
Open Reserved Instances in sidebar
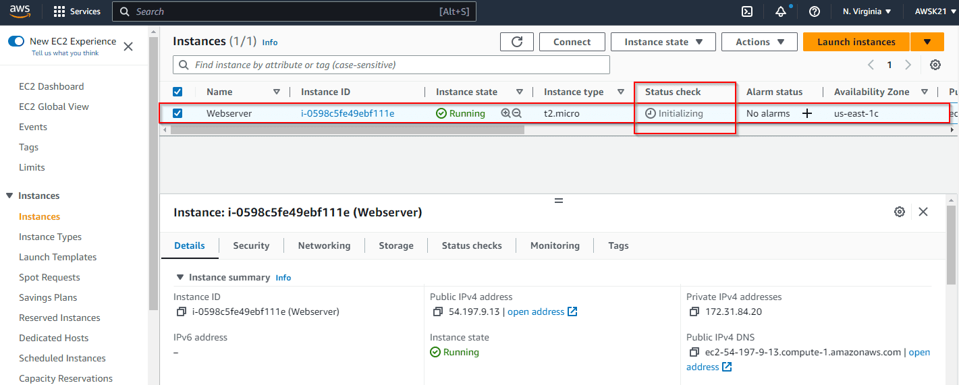[59, 318]
